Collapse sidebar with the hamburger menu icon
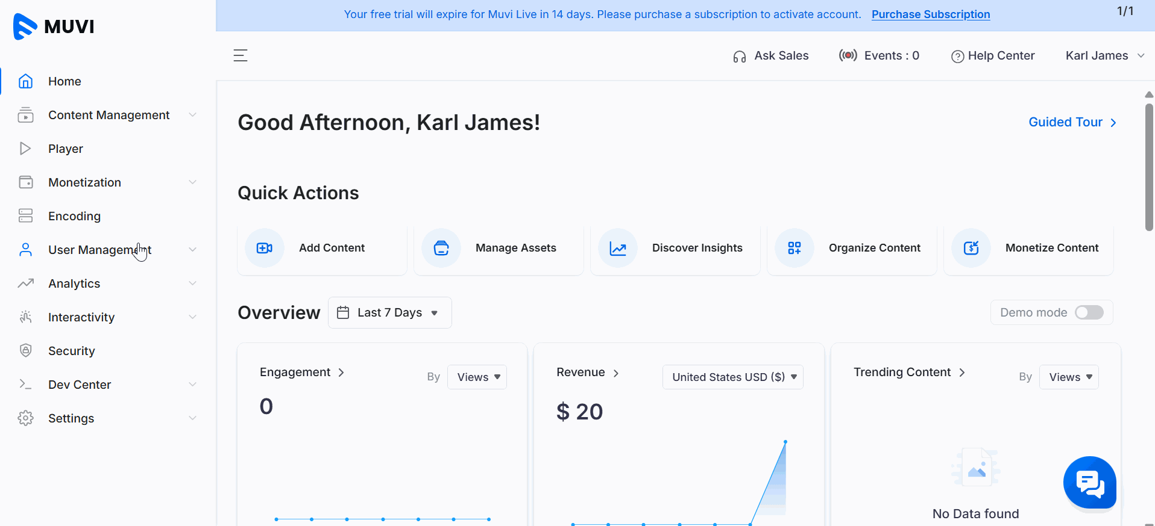The height and width of the screenshot is (526, 1155). (241, 55)
